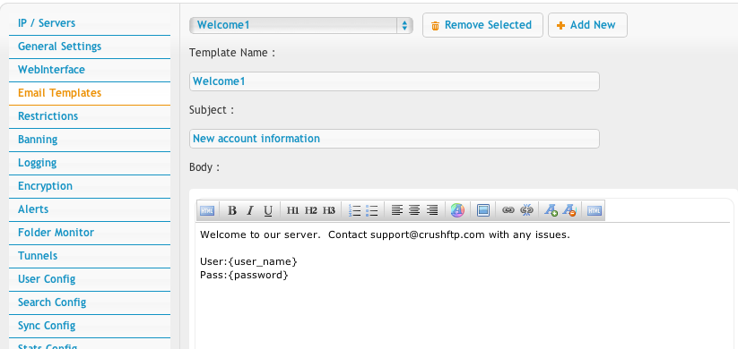The width and height of the screenshot is (738, 349).
Task: Click the Add New button
Action: (x=587, y=25)
